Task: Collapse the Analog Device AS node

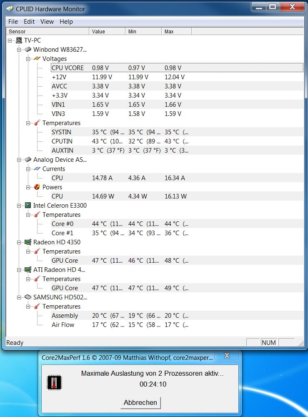Action: click(x=19, y=160)
